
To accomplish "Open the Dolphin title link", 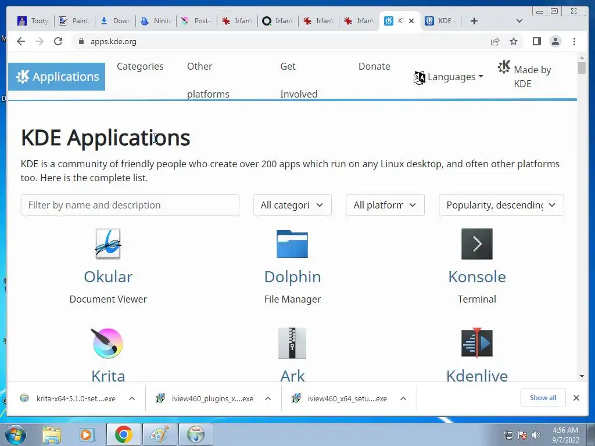I will [293, 277].
